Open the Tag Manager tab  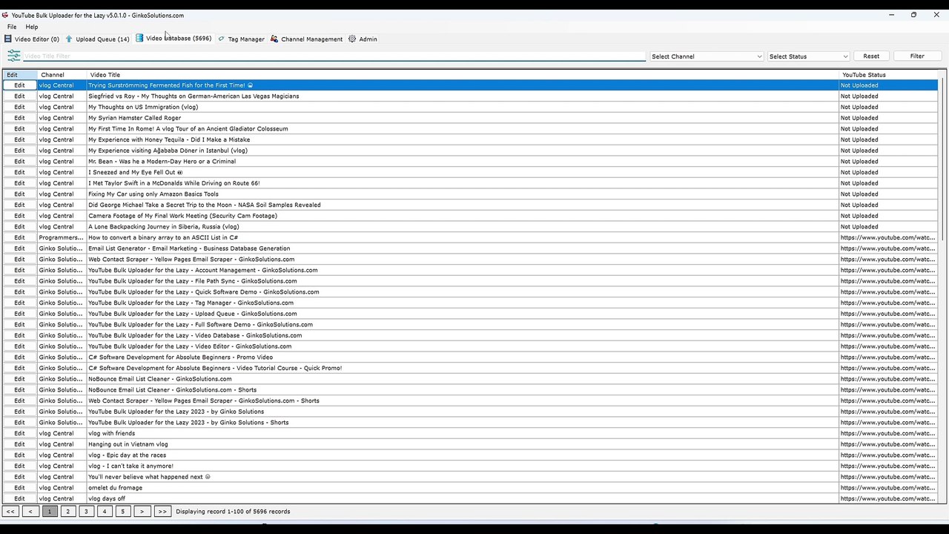[241, 39]
